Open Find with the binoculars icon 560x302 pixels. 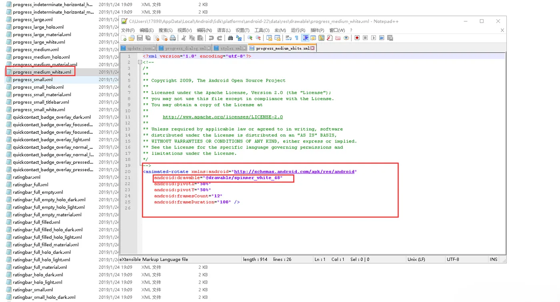coord(230,38)
